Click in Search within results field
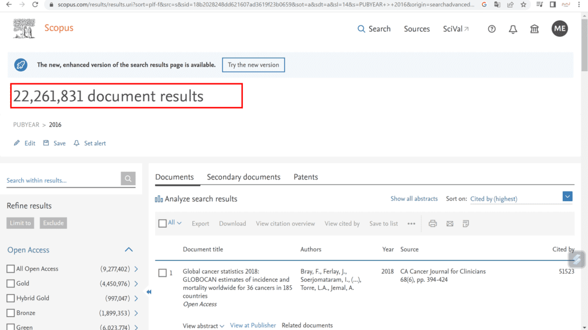Viewport: 588px width, 330px height. (63, 180)
